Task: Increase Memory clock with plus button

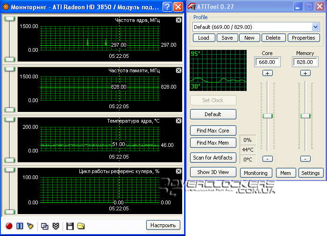Action: point(306,73)
